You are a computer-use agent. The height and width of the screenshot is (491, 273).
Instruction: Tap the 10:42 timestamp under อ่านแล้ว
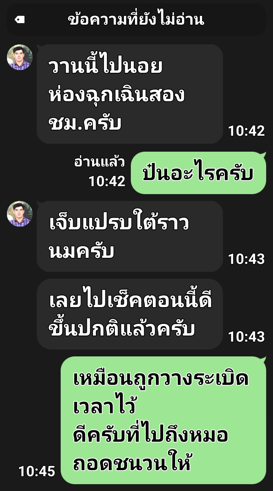click(107, 182)
